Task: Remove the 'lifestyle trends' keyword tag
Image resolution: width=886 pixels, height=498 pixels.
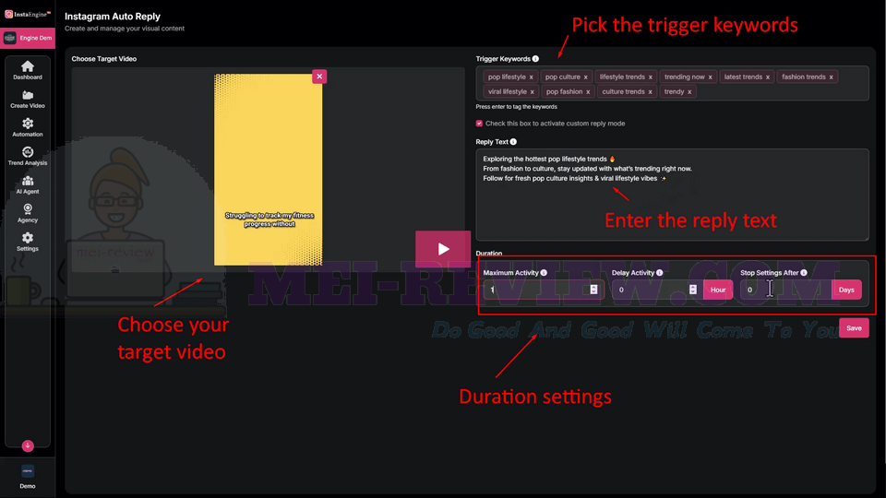Action: pyautogui.click(x=651, y=77)
